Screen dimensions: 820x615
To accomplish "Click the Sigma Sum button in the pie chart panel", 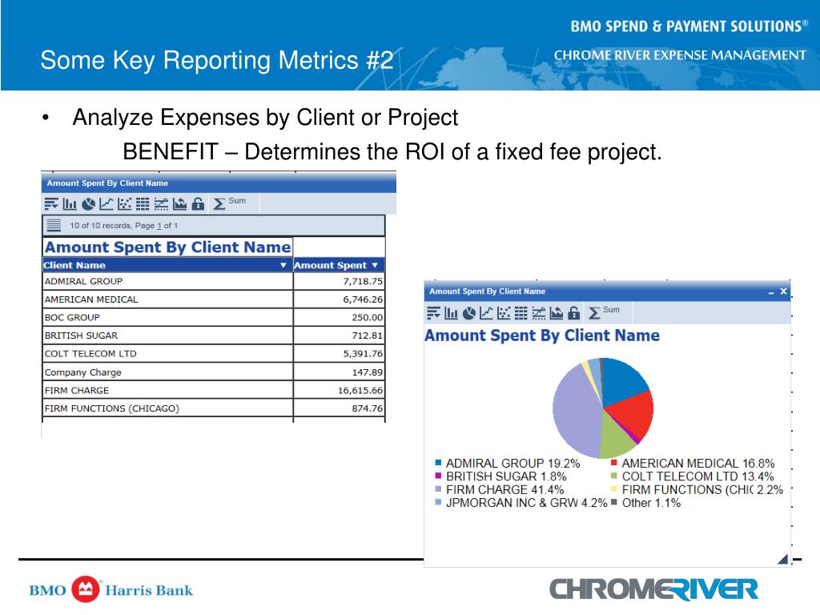I will 604,312.
